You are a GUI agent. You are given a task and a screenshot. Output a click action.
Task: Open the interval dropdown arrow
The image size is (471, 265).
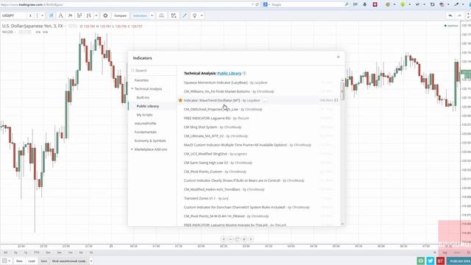click(x=43, y=15)
